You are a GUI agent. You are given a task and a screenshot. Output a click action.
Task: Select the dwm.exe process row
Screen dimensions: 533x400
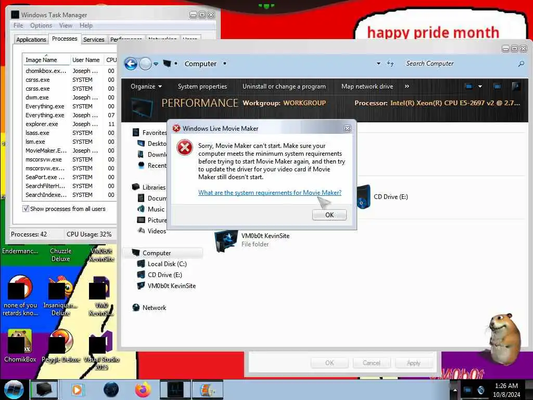(69, 97)
